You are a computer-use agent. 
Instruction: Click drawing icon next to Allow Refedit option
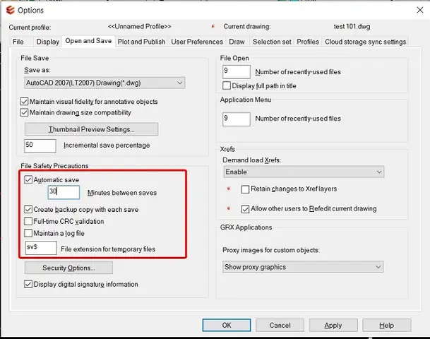point(229,209)
